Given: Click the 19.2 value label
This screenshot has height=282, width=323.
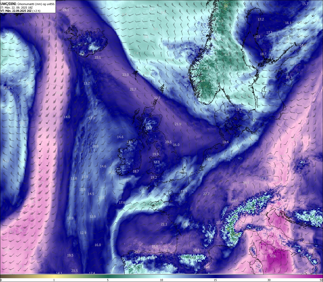Looking at the screenshot, I should tap(154, 178).
